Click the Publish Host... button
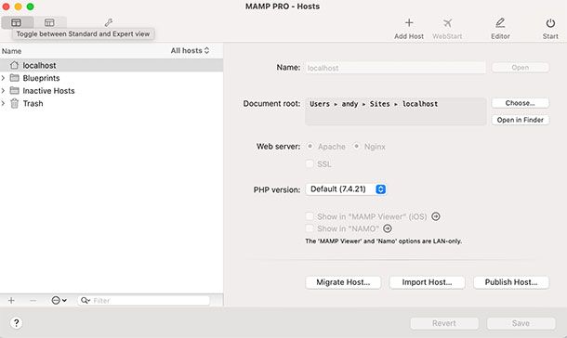Screen dimensions: 567x338 (x=511, y=282)
